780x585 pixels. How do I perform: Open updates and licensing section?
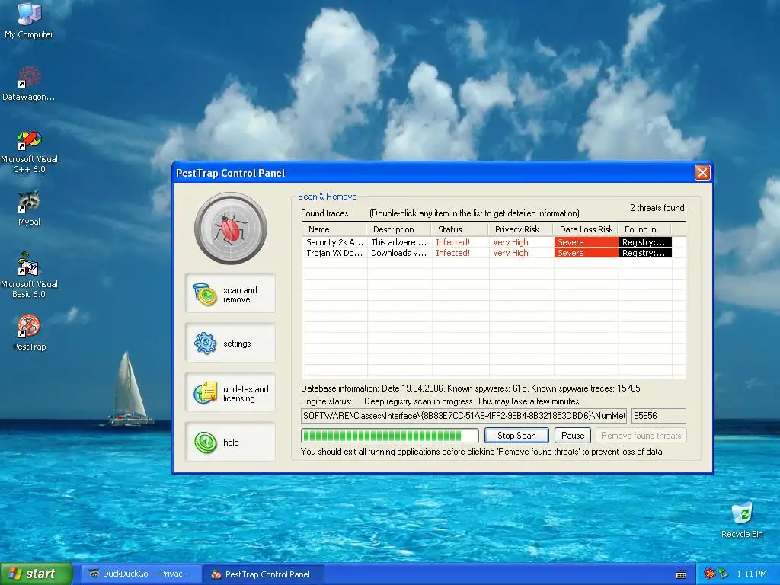click(x=230, y=393)
